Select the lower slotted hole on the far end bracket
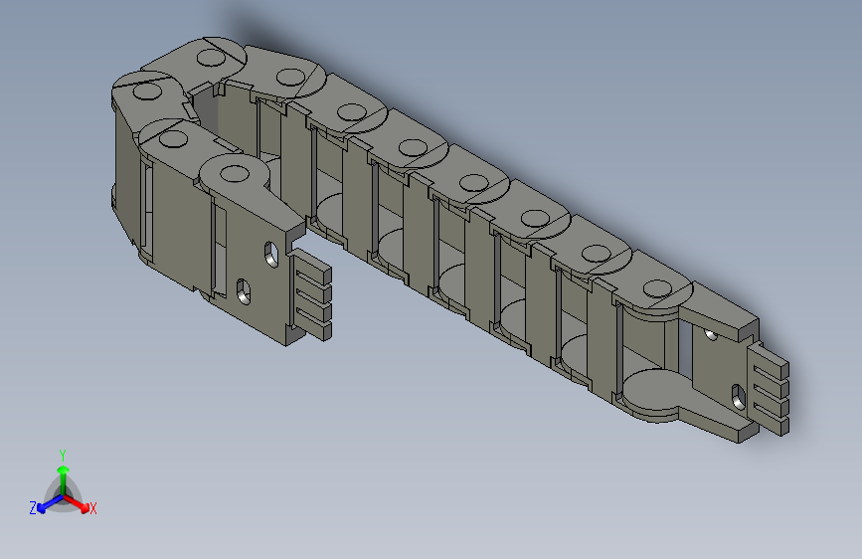 [x=739, y=398]
